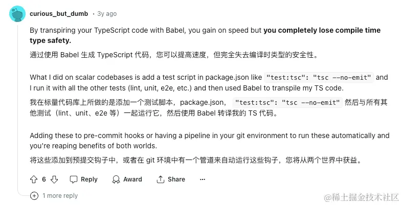Click the "test:tsc" code snippet in the English paragraph
The height and width of the screenshot is (205, 402).
[x=320, y=78]
